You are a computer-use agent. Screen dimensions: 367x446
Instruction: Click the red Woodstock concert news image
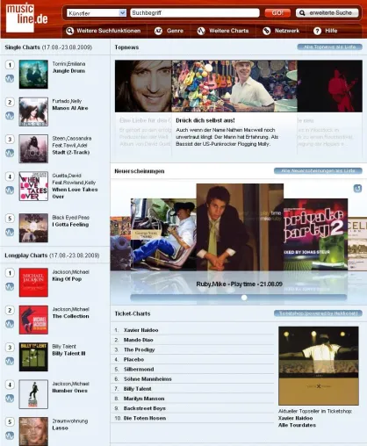(329, 86)
